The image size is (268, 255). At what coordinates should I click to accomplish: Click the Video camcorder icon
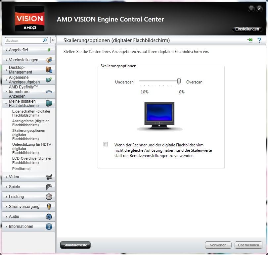(x=49, y=177)
